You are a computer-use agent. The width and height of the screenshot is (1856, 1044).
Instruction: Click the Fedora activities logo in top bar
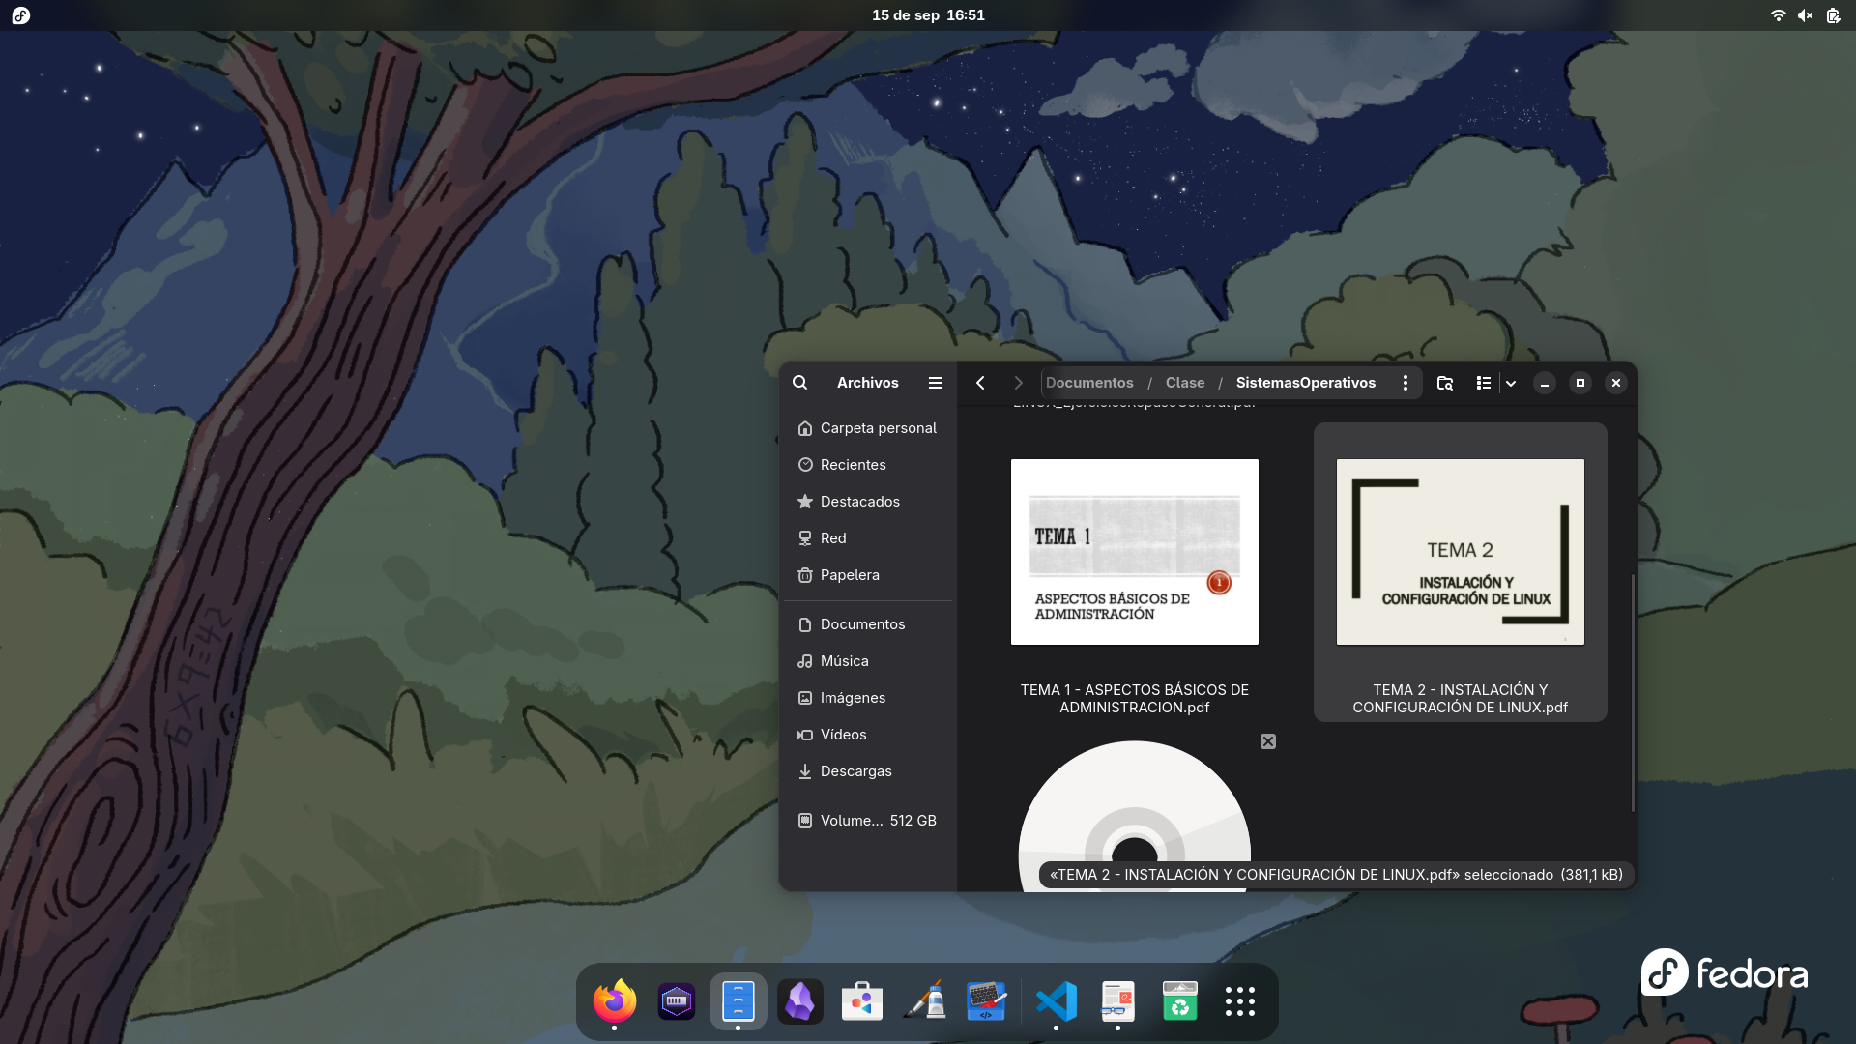tap(21, 15)
